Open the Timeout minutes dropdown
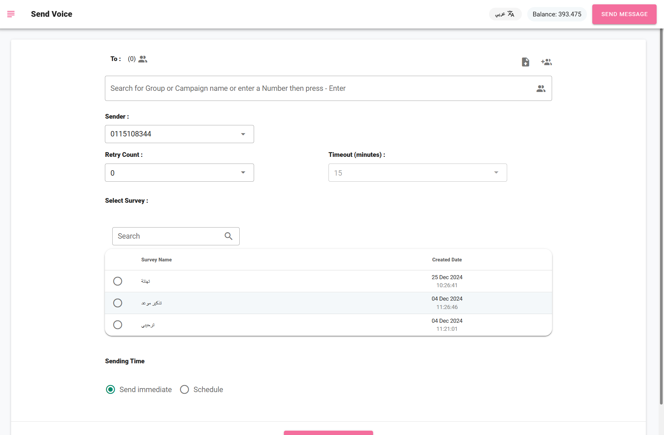The width and height of the screenshot is (664, 435). 418,173
